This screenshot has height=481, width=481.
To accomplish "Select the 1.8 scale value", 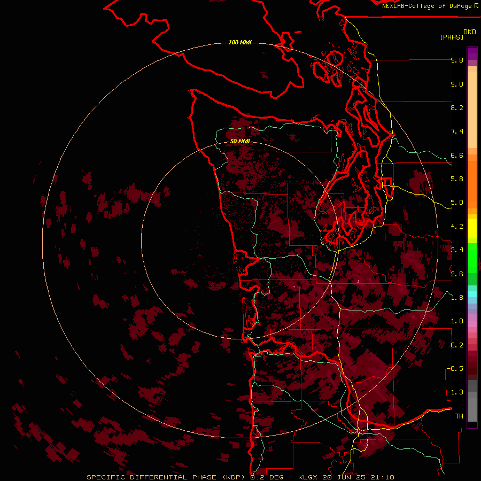I will point(457,298).
